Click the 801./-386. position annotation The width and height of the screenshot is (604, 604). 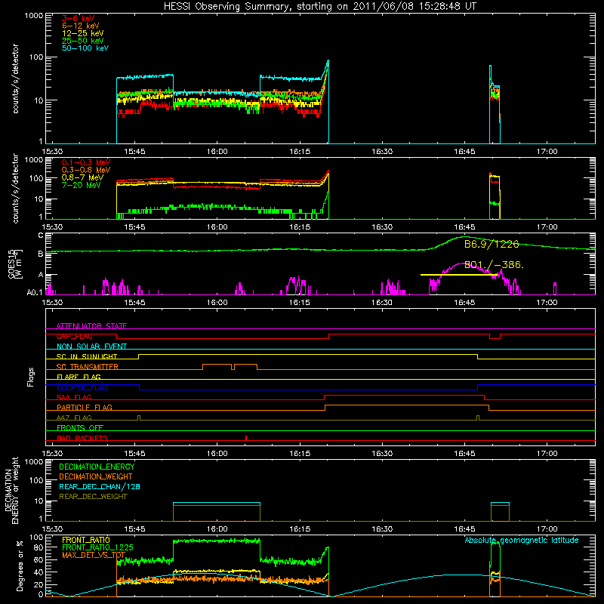pyautogui.click(x=495, y=265)
